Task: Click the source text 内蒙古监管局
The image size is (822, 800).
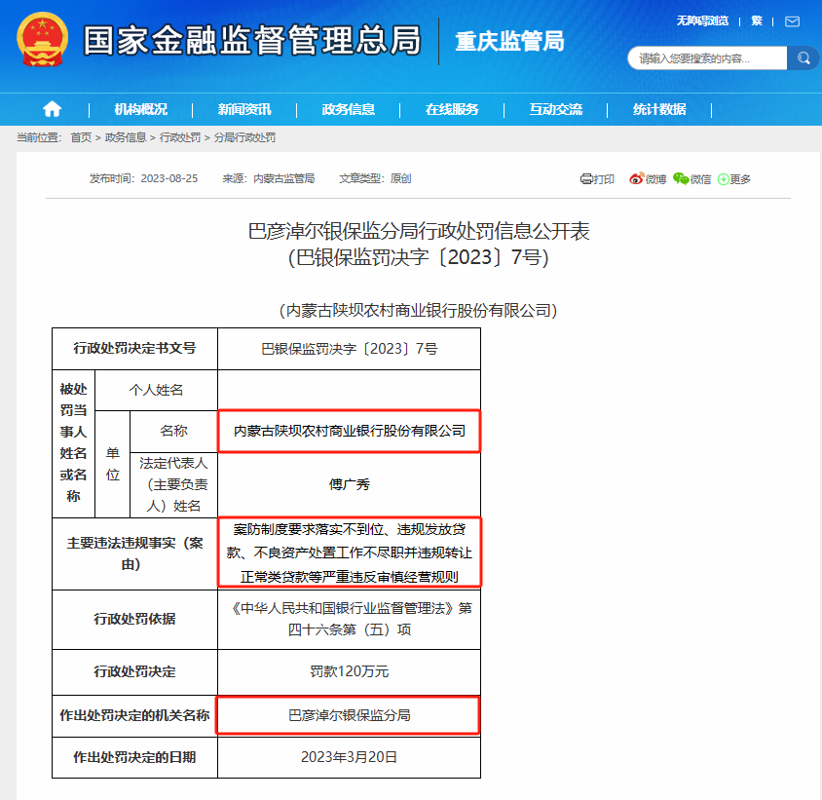Action: click(x=283, y=178)
